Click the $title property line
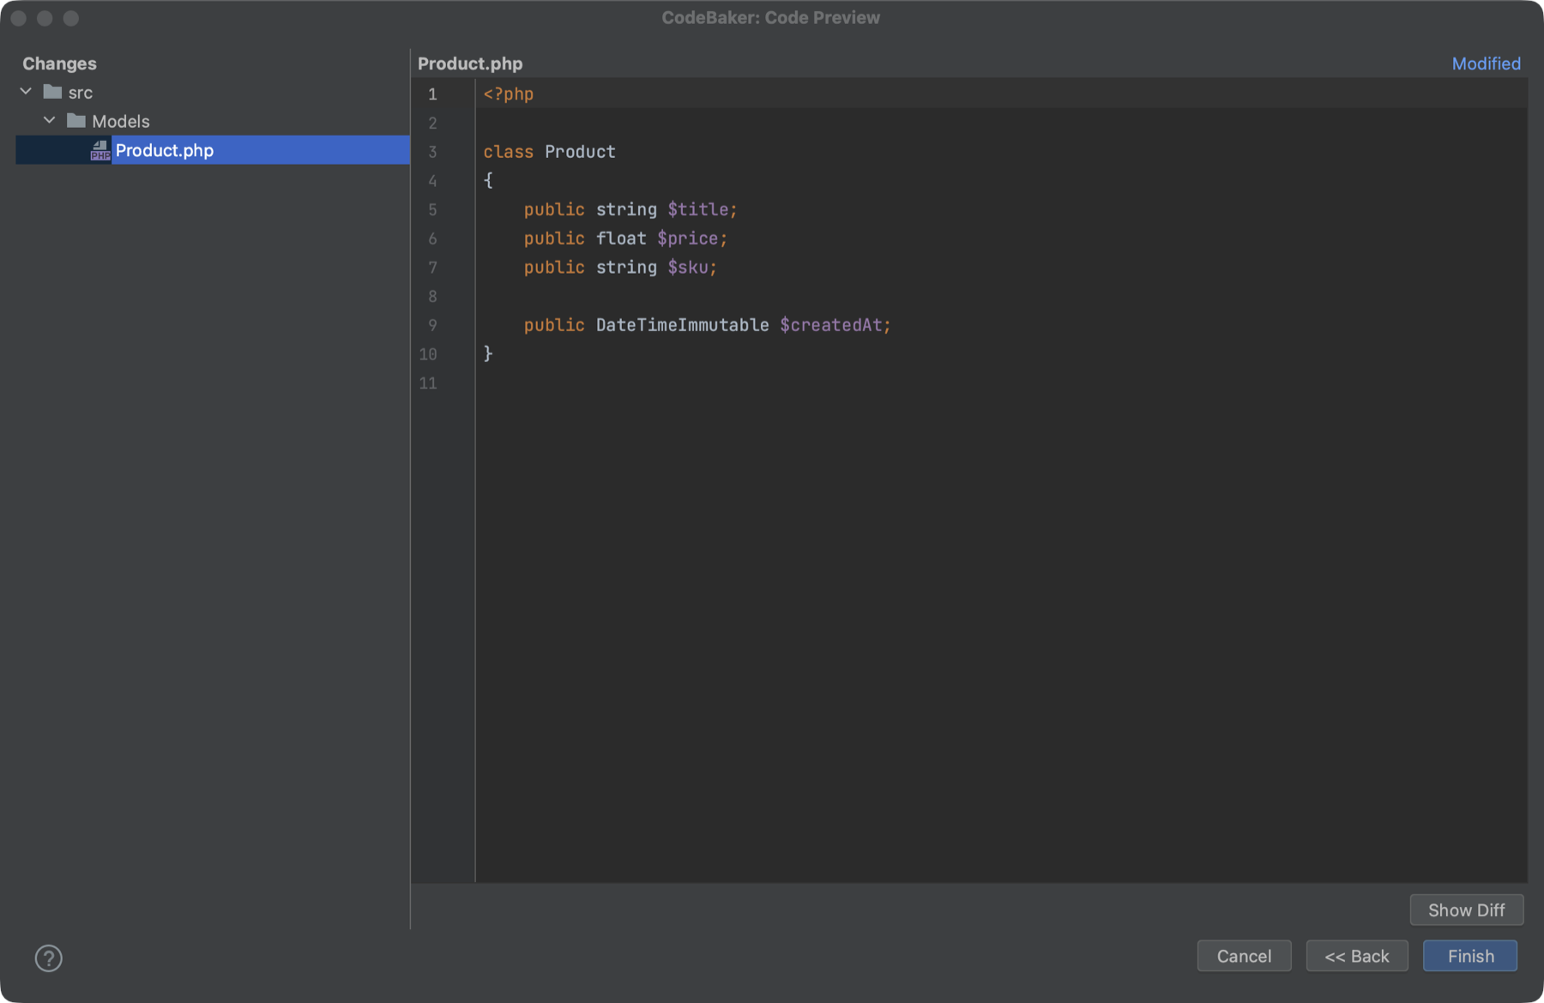Screen dimensions: 1544x1003 point(630,209)
